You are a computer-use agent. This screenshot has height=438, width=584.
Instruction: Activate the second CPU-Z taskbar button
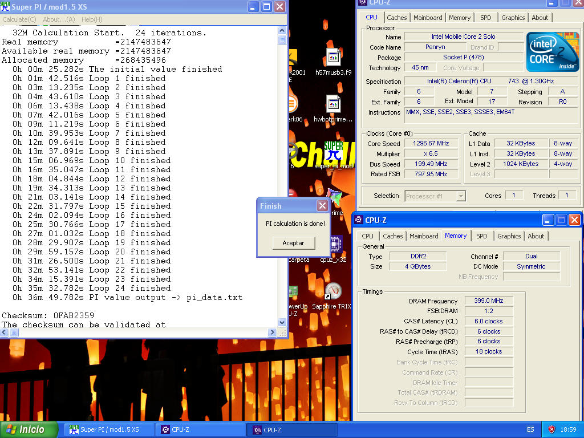point(293,429)
